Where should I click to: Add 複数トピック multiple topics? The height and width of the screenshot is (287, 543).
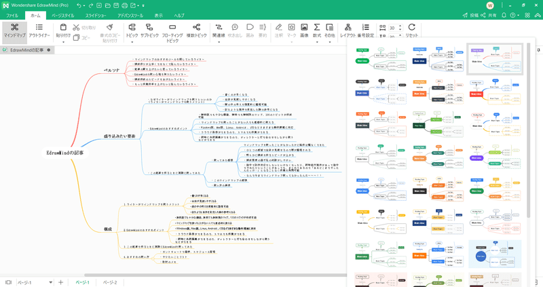click(196, 30)
